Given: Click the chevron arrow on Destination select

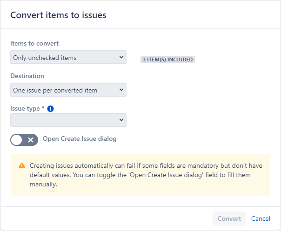Looking at the screenshot, I should point(121,90).
